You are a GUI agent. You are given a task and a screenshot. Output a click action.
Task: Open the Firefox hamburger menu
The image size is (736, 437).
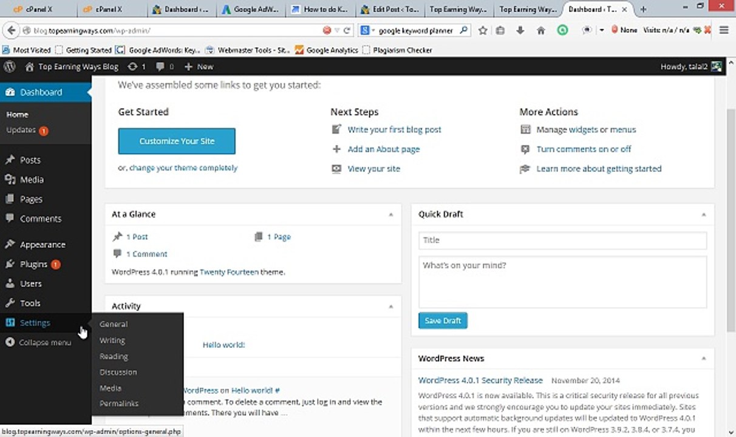pos(724,30)
